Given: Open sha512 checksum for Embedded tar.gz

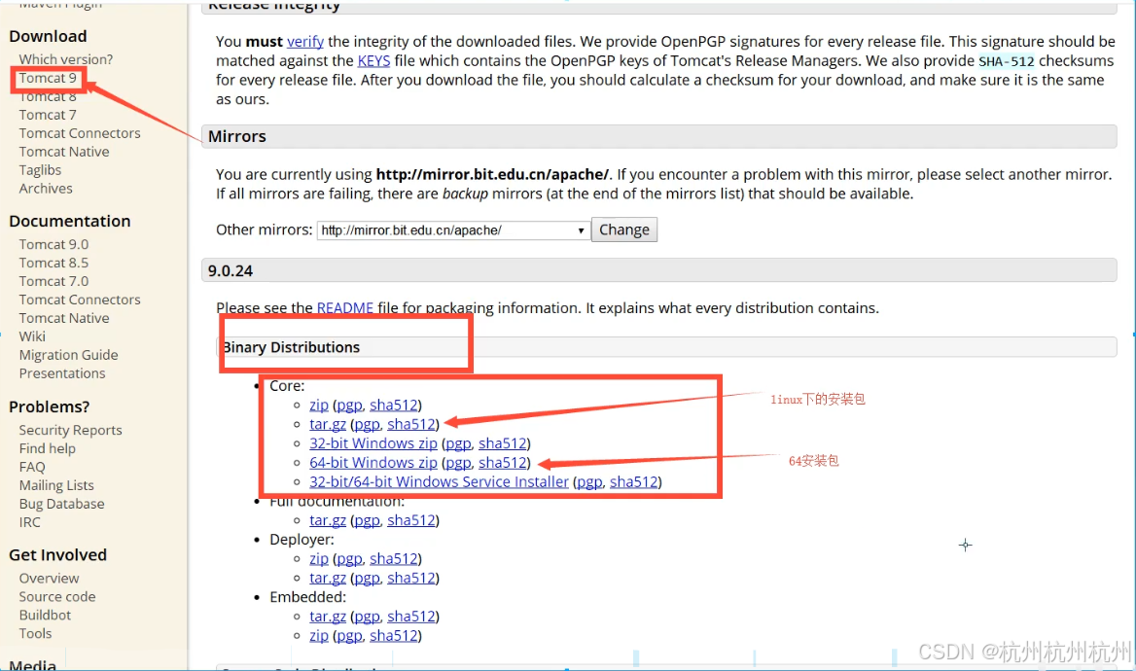Looking at the screenshot, I should click(x=411, y=617).
